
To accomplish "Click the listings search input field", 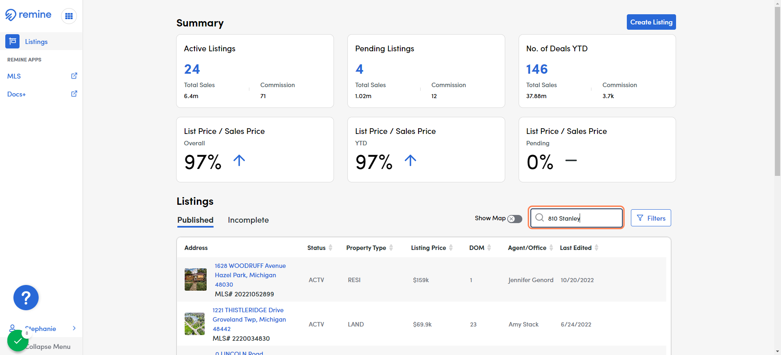I will click(576, 218).
